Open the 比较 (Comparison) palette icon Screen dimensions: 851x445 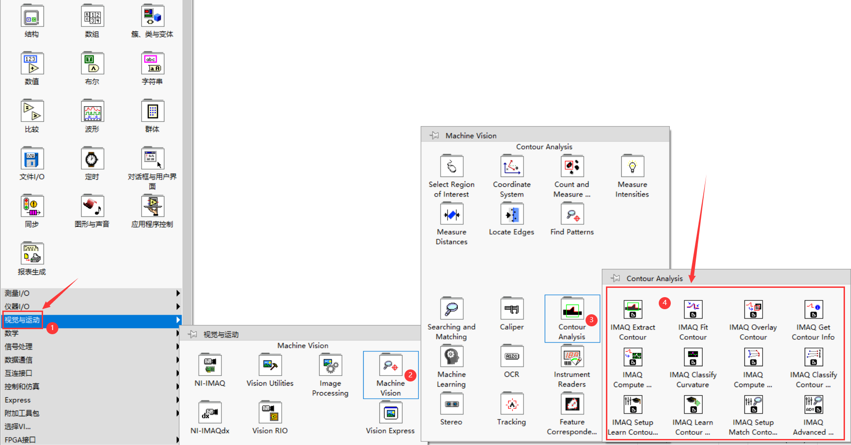tap(32, 112)
